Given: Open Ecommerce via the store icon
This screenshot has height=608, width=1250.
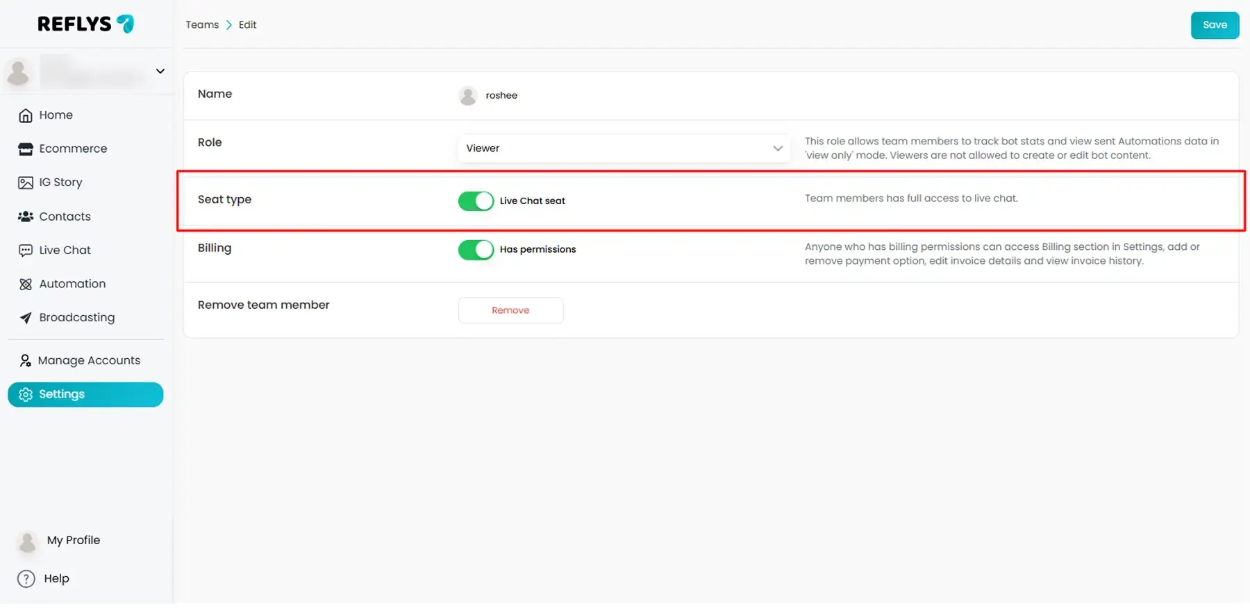Looking at the screenshot, I should point(26,149).
